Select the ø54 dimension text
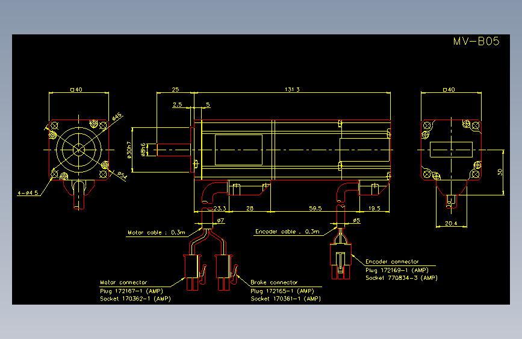The image size is (522, 339). pos(122,175)
